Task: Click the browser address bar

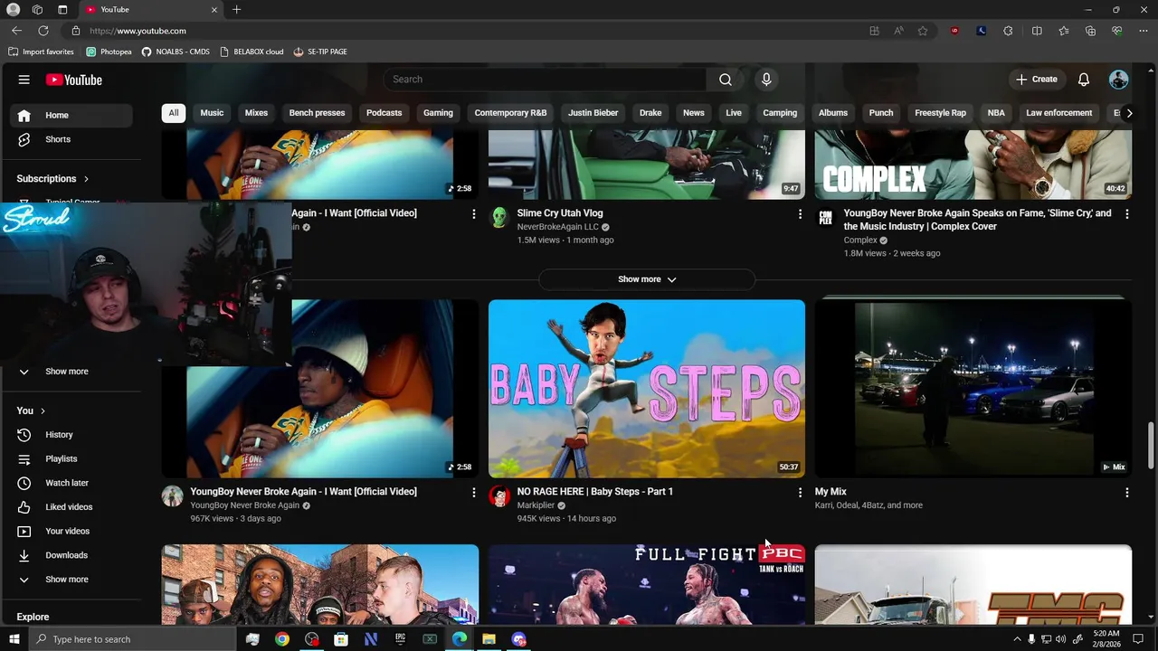Action: (x=470, y=31)
